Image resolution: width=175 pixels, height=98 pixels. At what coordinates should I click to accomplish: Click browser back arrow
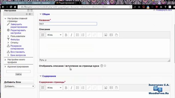(3, 7)
